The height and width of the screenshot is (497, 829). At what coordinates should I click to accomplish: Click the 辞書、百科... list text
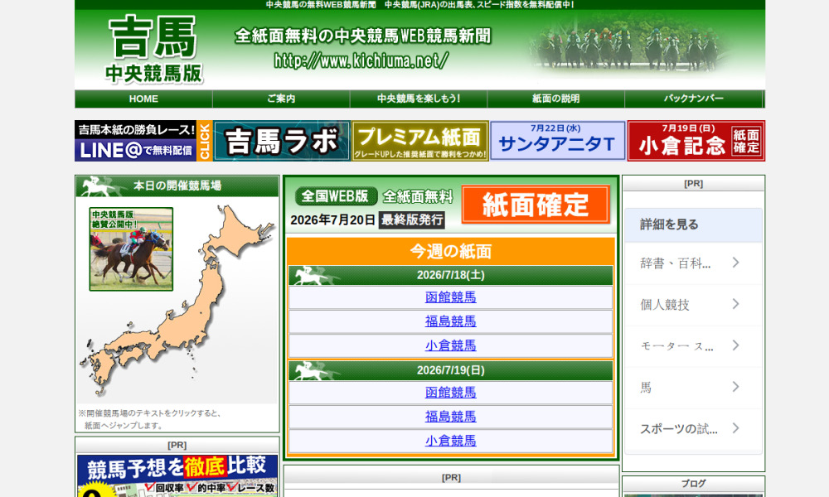tap(675, 263)
